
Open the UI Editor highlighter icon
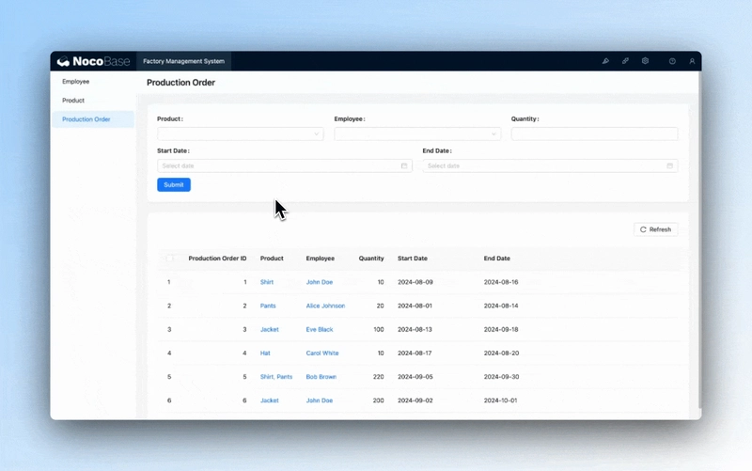point(605,61)
